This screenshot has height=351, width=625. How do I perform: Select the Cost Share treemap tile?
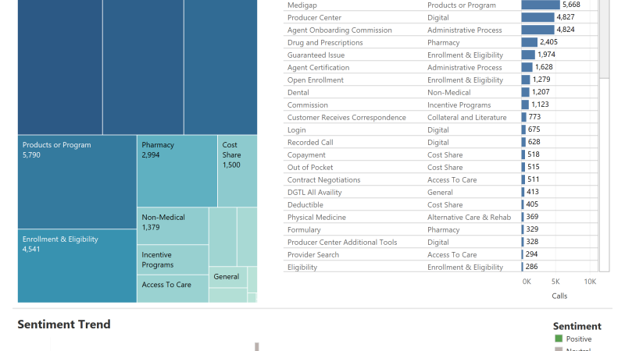[237, 171]
